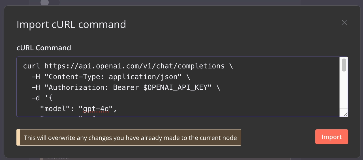Click the gray circle behind the dialog
The height and width of the screenshot is (160, 363).
[44, 3]
